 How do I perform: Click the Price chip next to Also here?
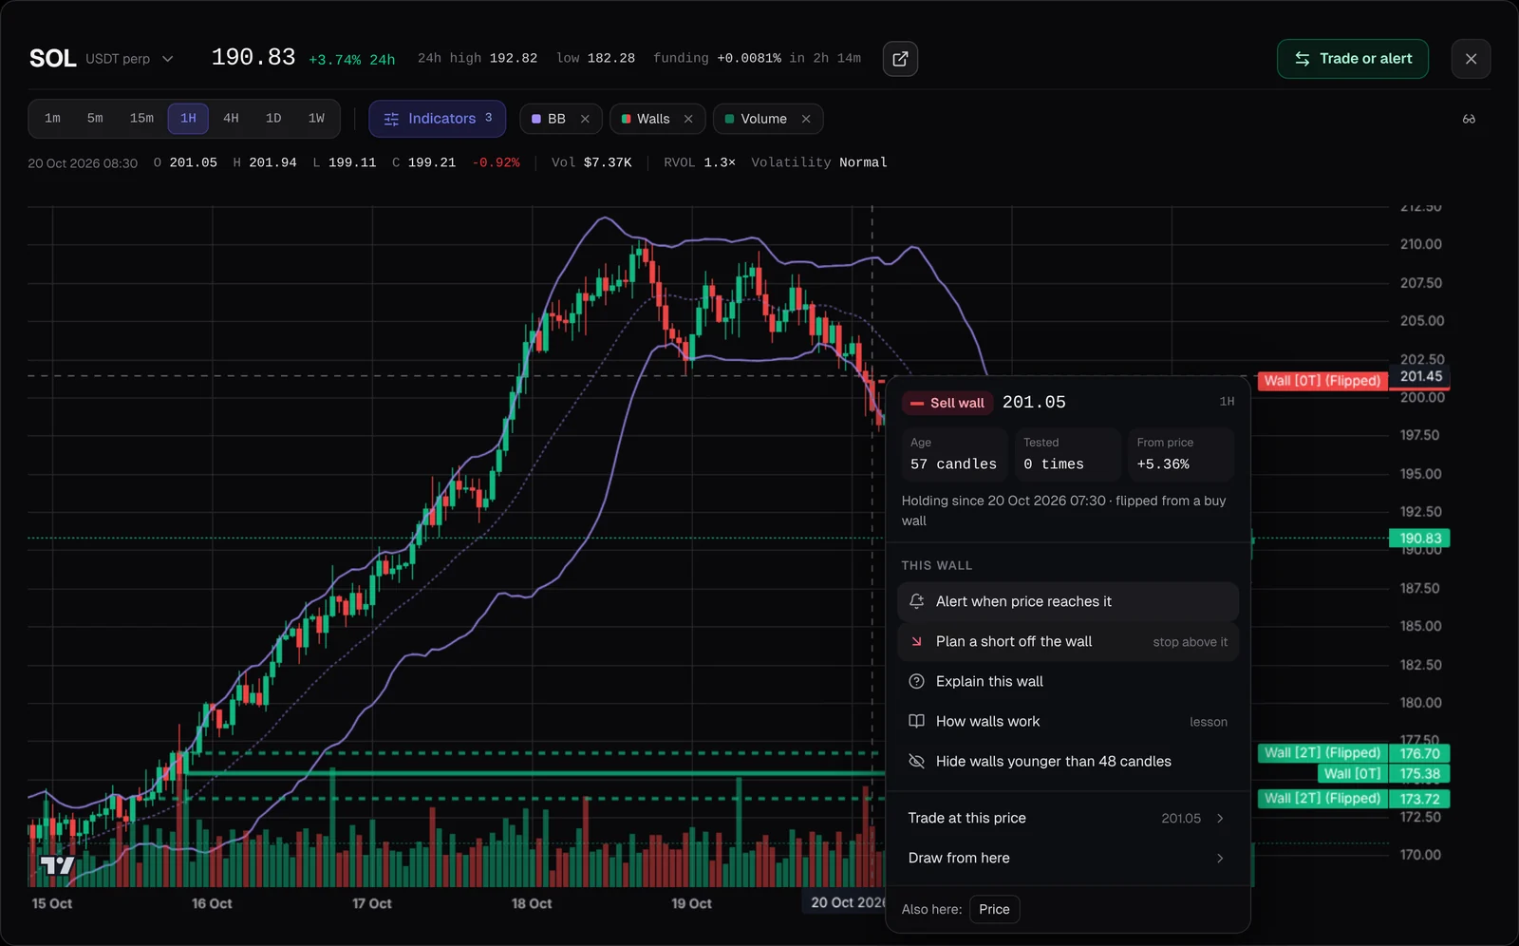(x=994, y=909)
